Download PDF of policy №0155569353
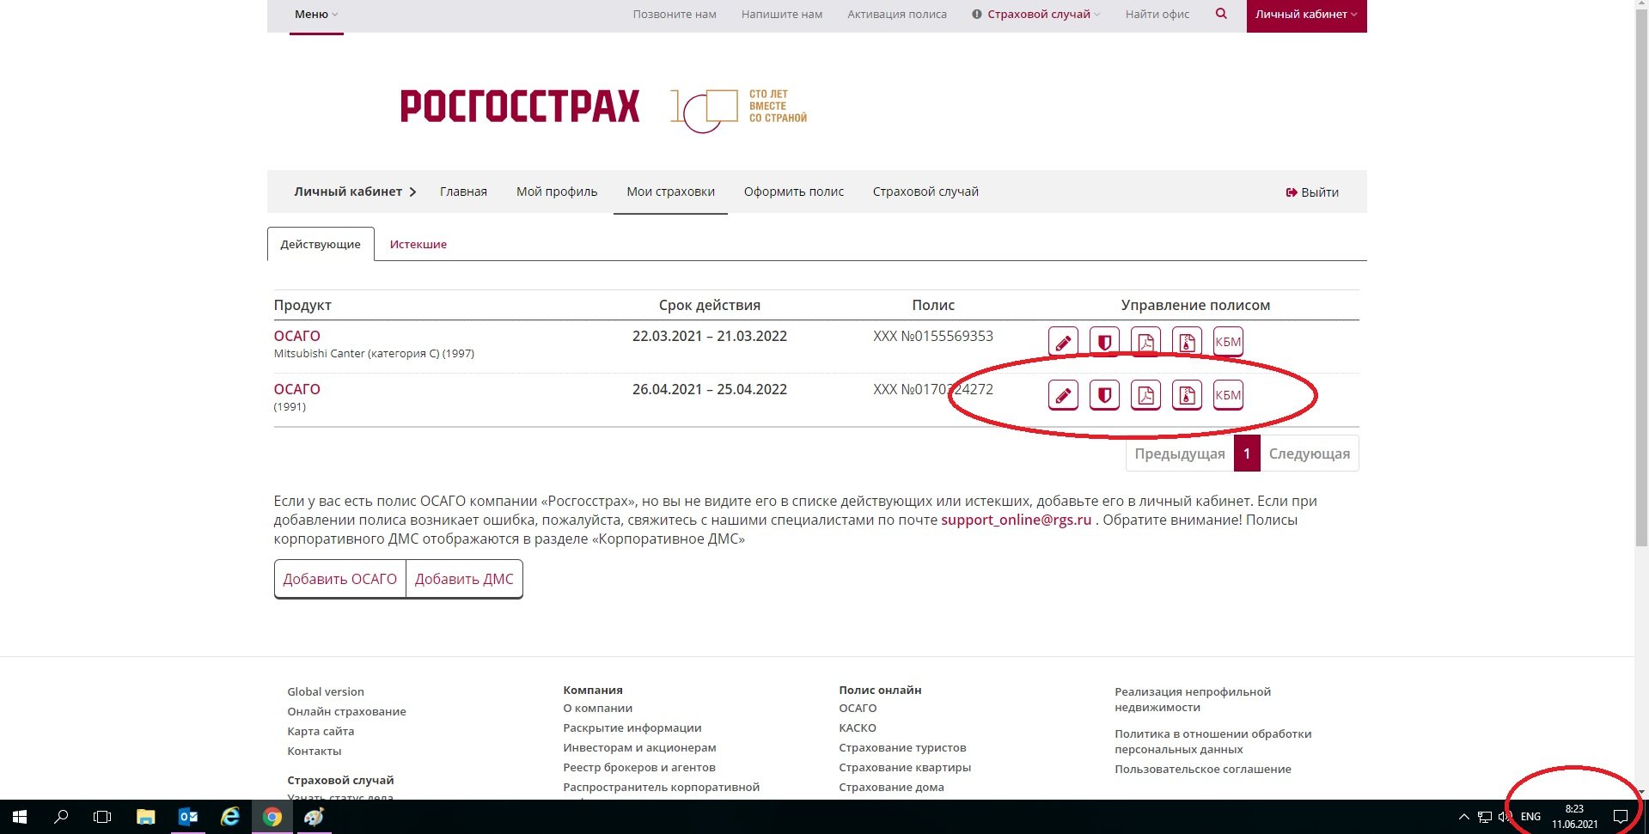The height and width of the screenshot is (834, 1649). coord(1145,342)
